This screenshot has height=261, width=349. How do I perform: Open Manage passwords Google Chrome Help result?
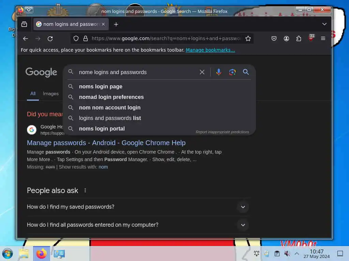(x=106, y=143)
